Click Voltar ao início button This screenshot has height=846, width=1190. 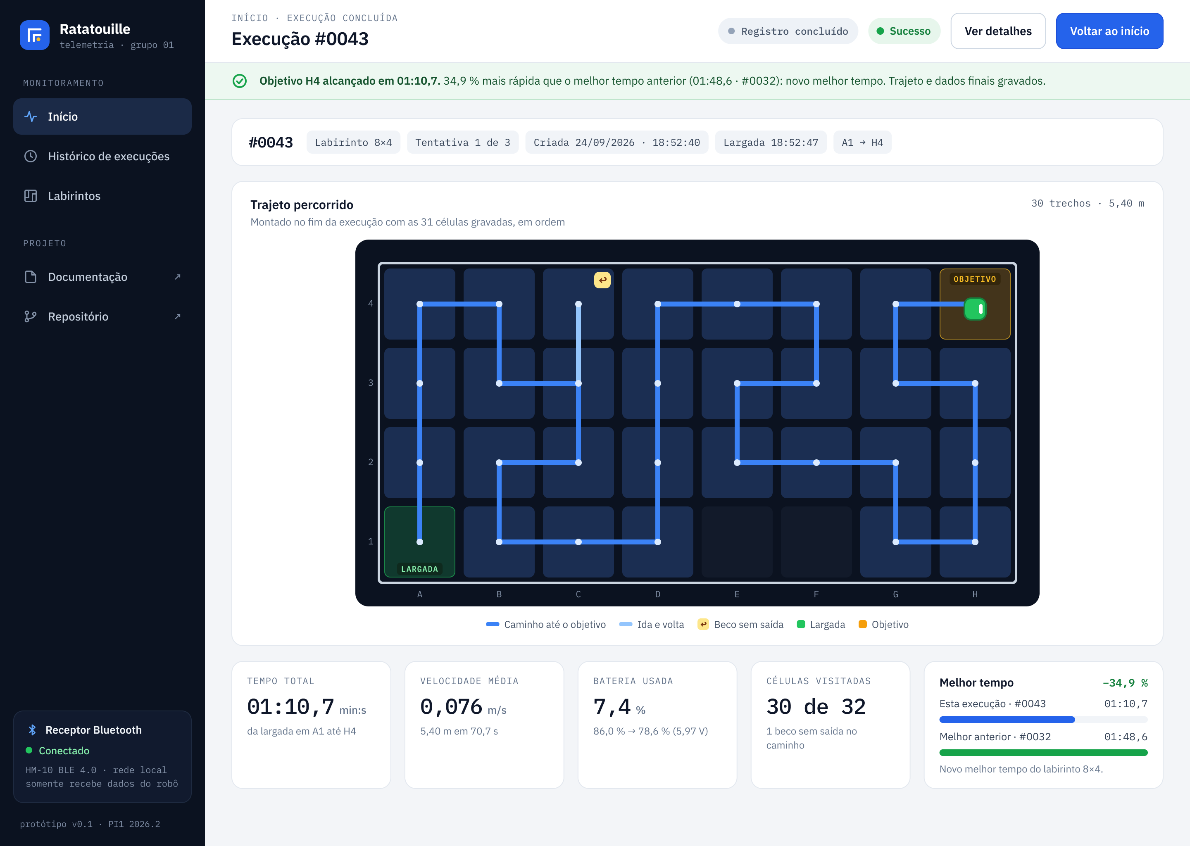pyautogui.click(x=1109, y=31)
